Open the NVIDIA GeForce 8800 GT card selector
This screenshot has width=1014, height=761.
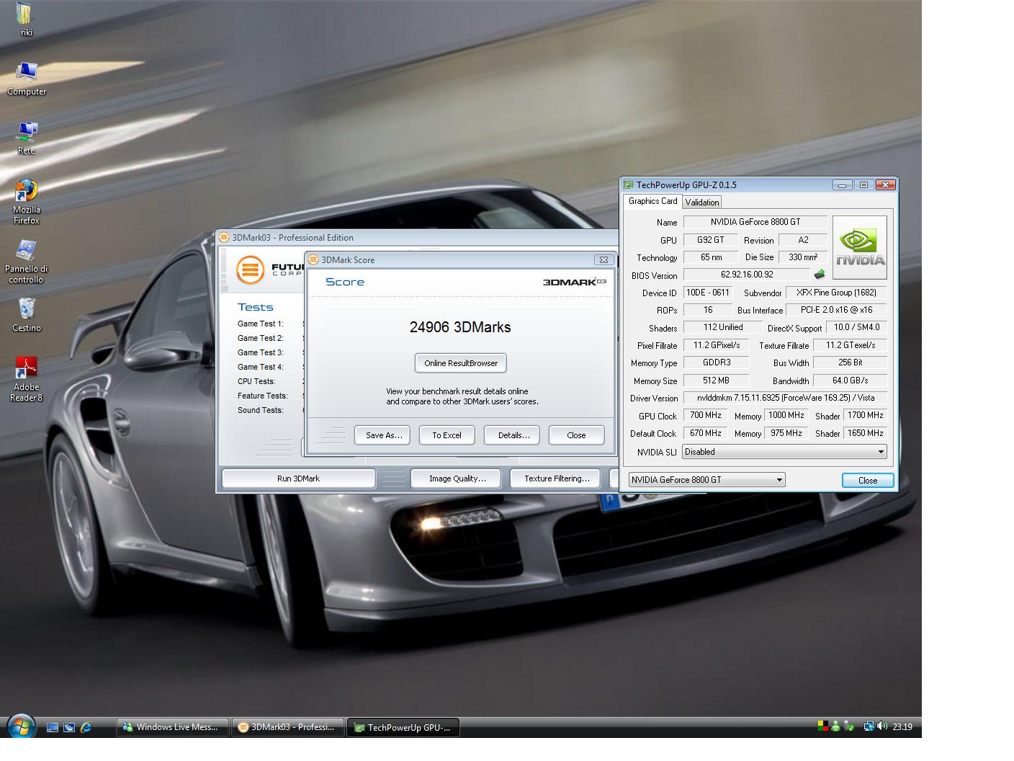pos(706,480)
